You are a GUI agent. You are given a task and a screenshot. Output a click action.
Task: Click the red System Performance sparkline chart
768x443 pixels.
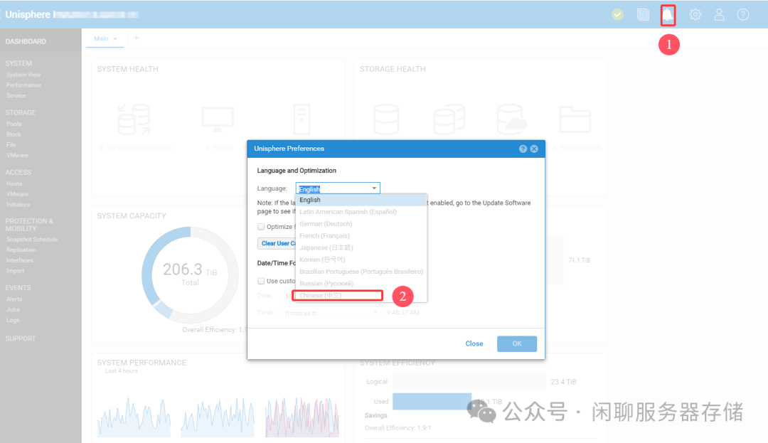pos(302,417)
